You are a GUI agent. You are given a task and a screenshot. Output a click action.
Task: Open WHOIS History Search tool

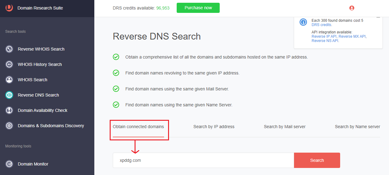pyautogui.click(x=40, y=64)
